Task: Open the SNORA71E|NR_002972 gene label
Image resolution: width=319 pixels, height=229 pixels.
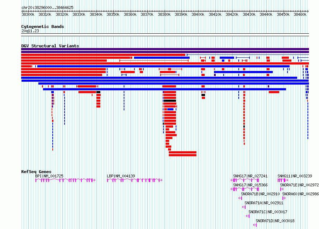Action: pyautogui.click(x=299, y=185)
